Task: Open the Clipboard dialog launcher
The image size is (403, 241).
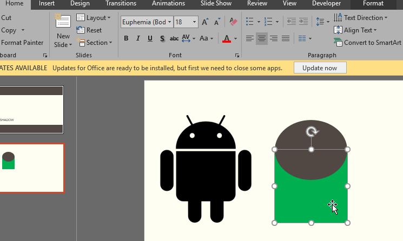Action: tap(45, 56)
